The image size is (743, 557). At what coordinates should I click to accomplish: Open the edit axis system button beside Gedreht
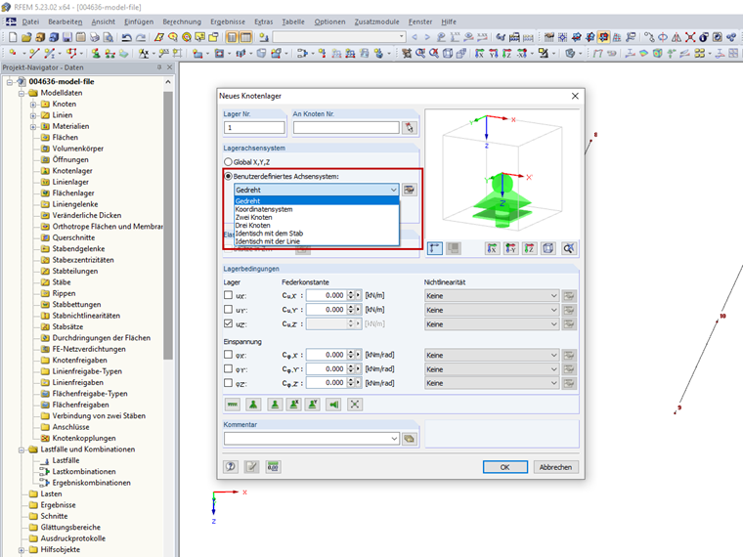click(x=409, y=190)
